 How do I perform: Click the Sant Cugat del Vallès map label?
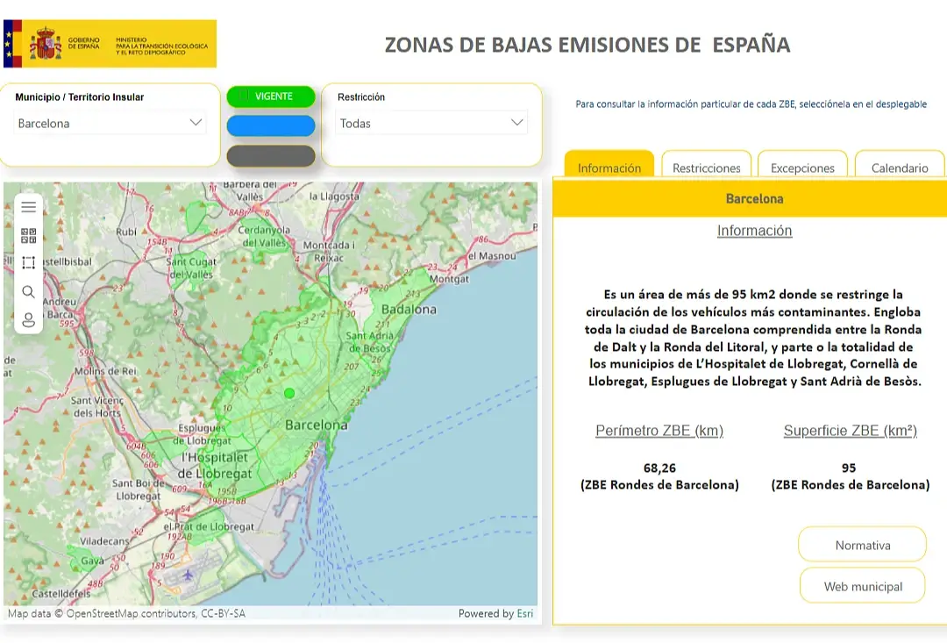191,268
